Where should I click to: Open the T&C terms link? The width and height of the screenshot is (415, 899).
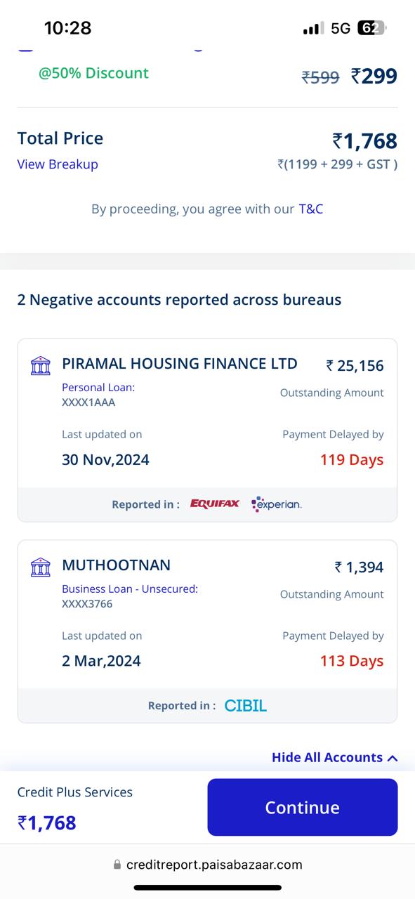(311, 209)
